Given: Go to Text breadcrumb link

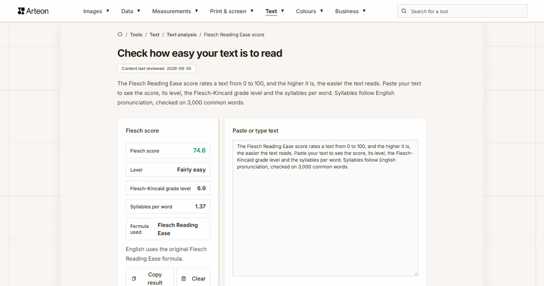Looking at the screenshot, I should 155,35.
